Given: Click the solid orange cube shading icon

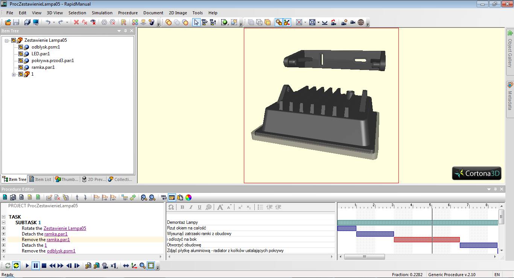Looking at the screenshot, I should 268,23.
